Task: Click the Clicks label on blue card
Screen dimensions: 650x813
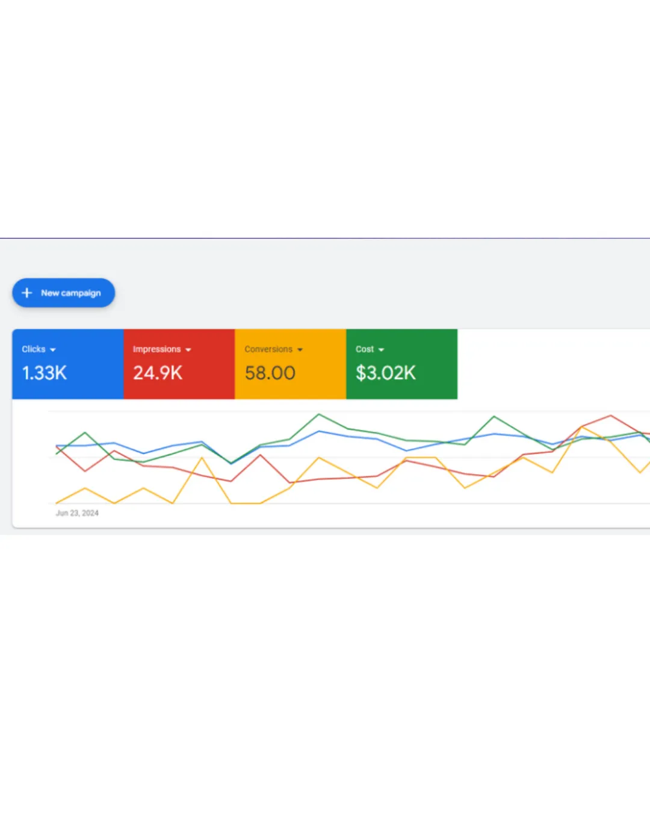Action: [34, 349]
